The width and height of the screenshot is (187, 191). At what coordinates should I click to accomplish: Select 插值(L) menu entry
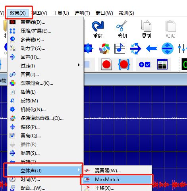click(x=46, y=92)
